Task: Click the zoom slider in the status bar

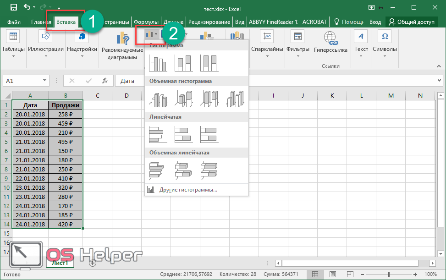Action: click(389, 274)
